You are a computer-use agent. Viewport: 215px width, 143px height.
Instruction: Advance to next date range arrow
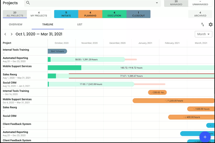point(12,34)
